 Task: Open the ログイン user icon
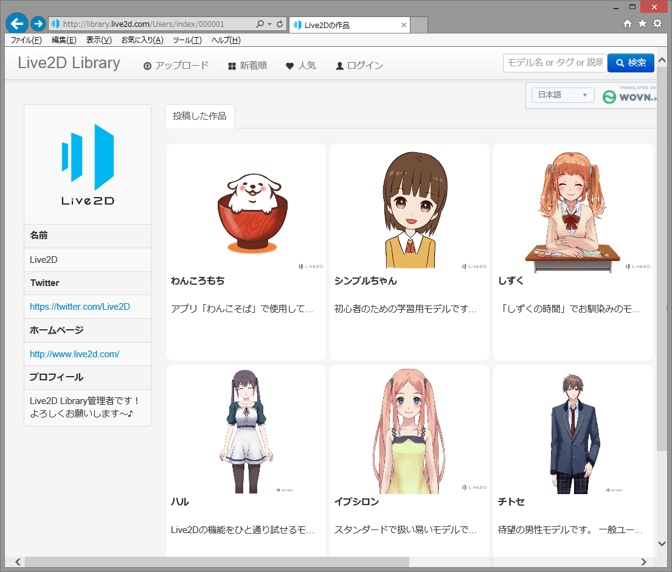339,65
